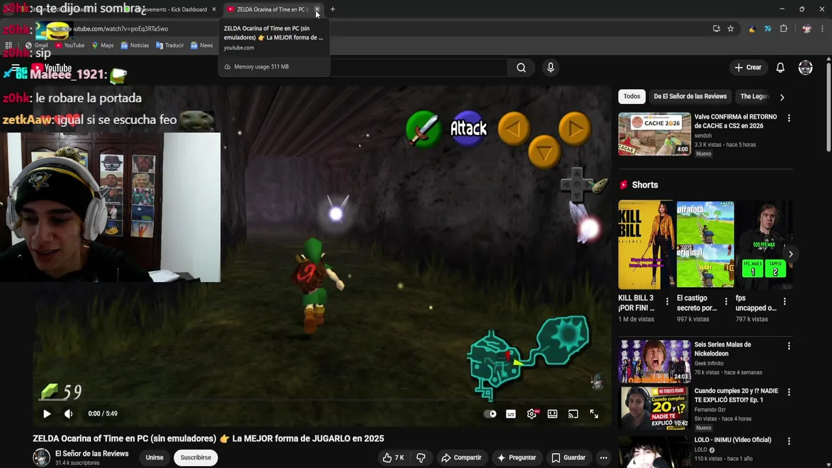
Task: Dislike the Zelda video
Action: (421, 458)
